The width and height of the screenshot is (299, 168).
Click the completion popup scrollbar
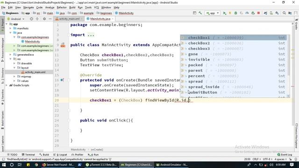[x=288, y=55]
